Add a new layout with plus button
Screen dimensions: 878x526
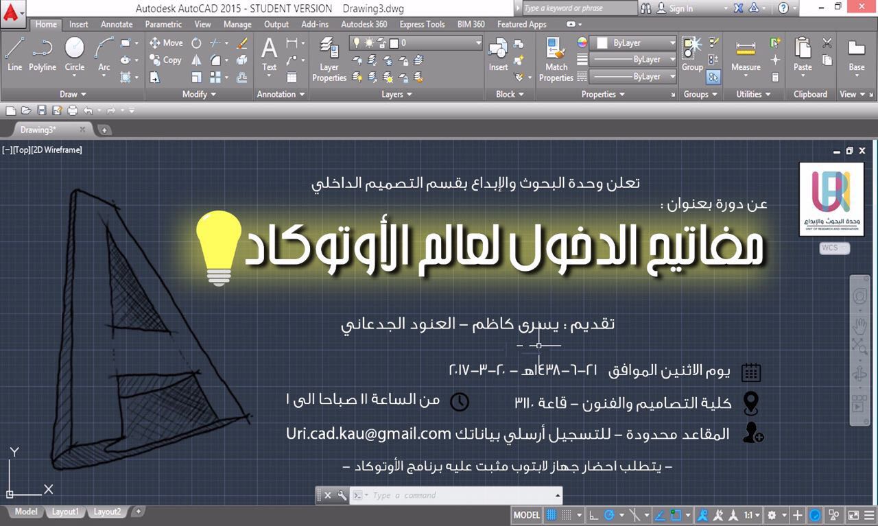(x=138, y=512)
